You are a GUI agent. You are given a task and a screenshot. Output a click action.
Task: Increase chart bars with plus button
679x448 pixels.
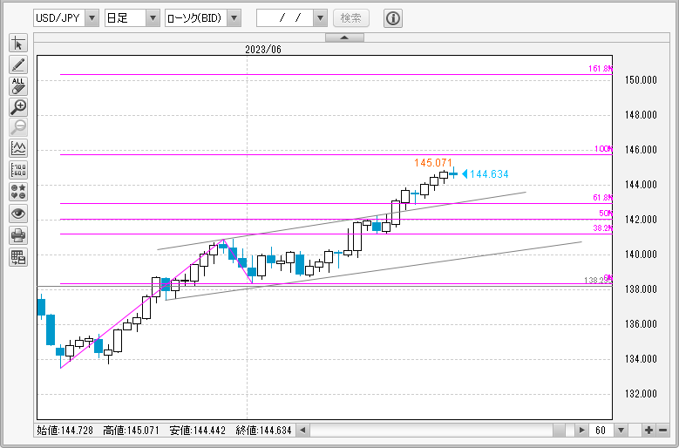pyautogui.click(x=648, y=431)
